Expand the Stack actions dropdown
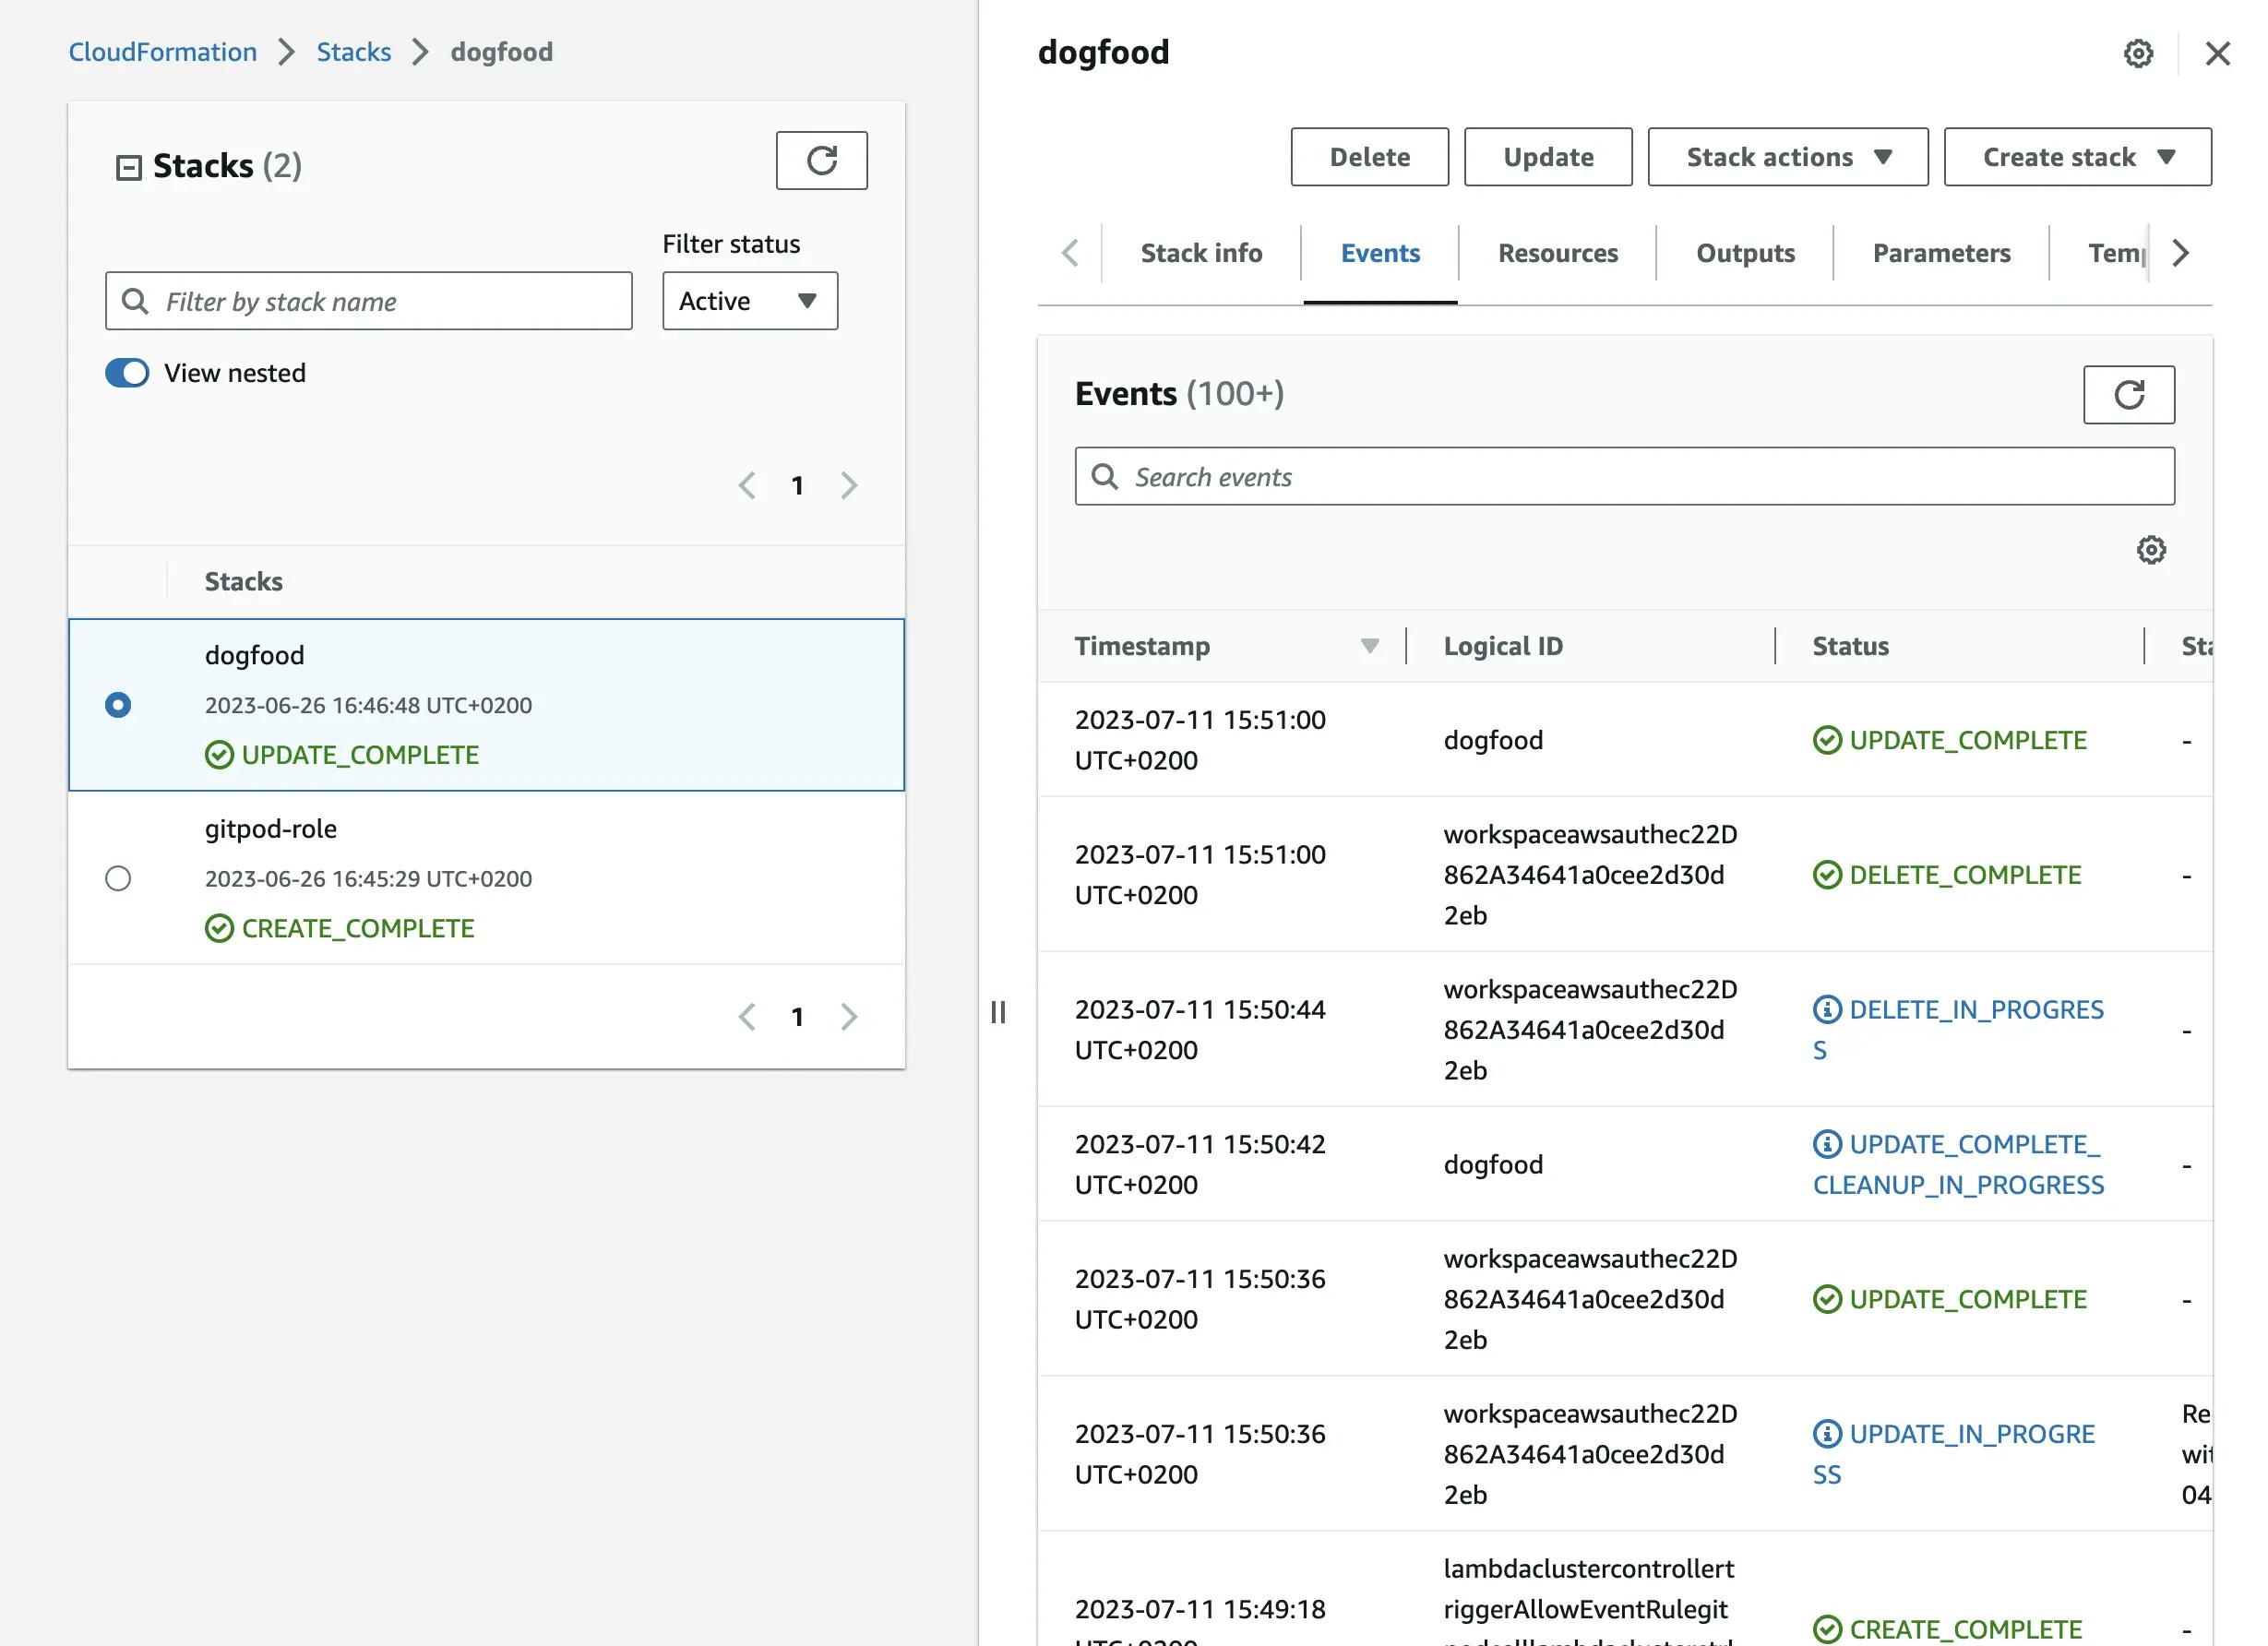This screenshot has width=2268, height=1646. [1787, 157]
